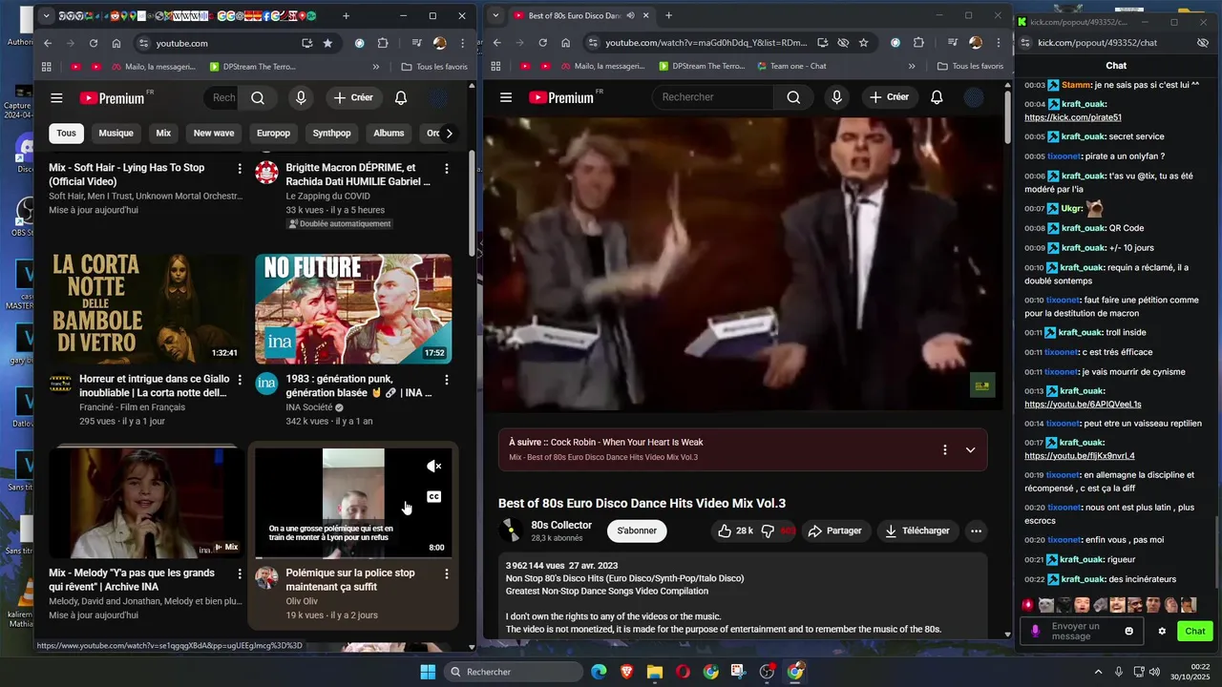The width and height of the screenshot is (1222, 687).
Task: Subscribe with the S'abonner button
Action: click(x=637, y=531)
